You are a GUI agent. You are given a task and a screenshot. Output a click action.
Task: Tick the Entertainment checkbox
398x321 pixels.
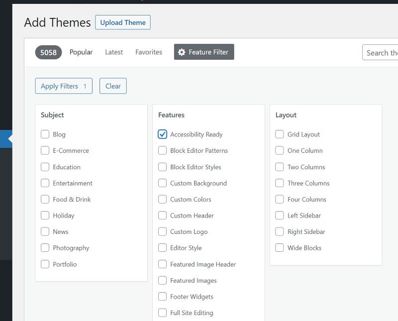click(45, 183)
